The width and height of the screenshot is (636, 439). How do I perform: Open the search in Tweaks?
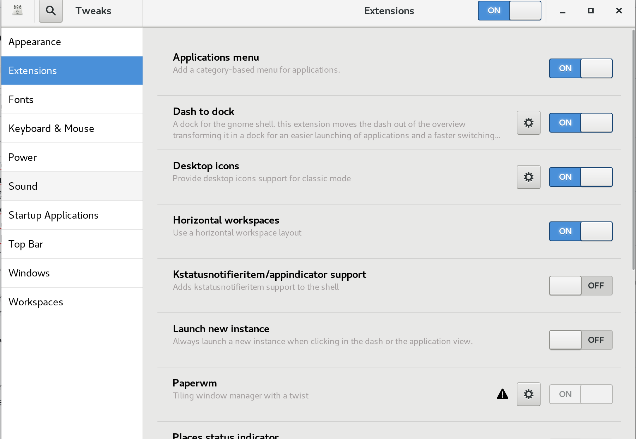[50, 11]
